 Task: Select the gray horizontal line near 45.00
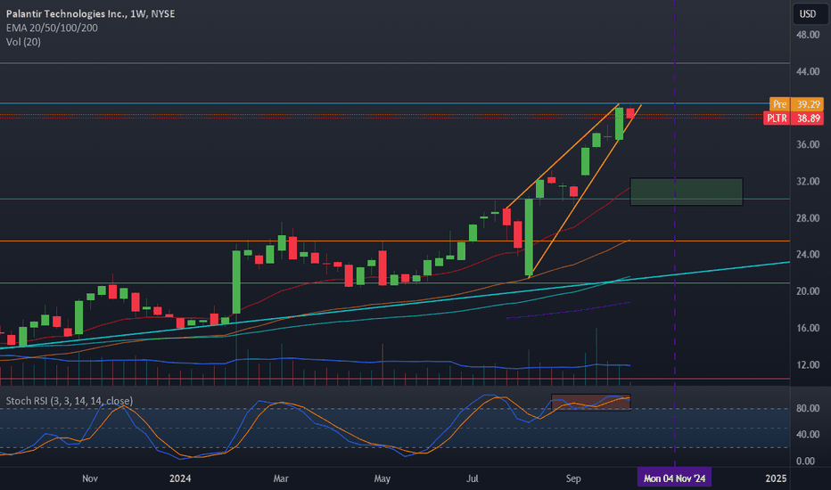[x=395, y=63]
